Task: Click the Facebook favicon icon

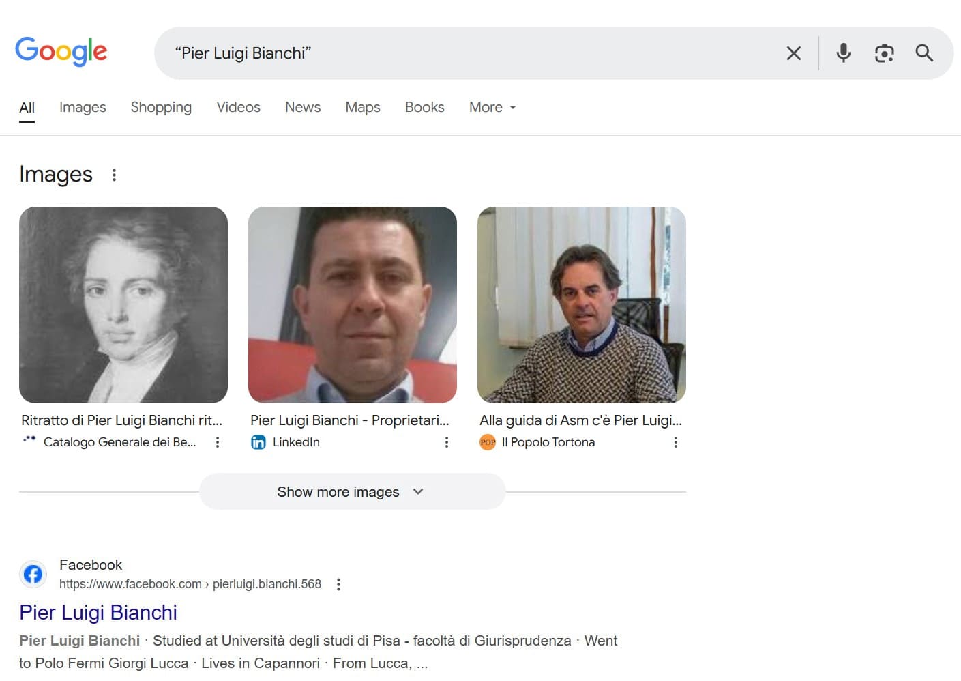Action: (x=33, y=575)
